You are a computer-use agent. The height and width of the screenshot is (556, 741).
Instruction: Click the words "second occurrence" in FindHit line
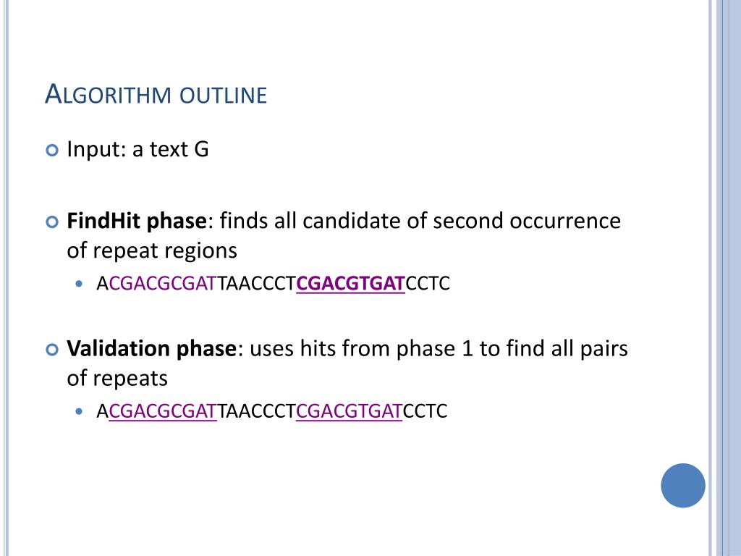(527, 221)
